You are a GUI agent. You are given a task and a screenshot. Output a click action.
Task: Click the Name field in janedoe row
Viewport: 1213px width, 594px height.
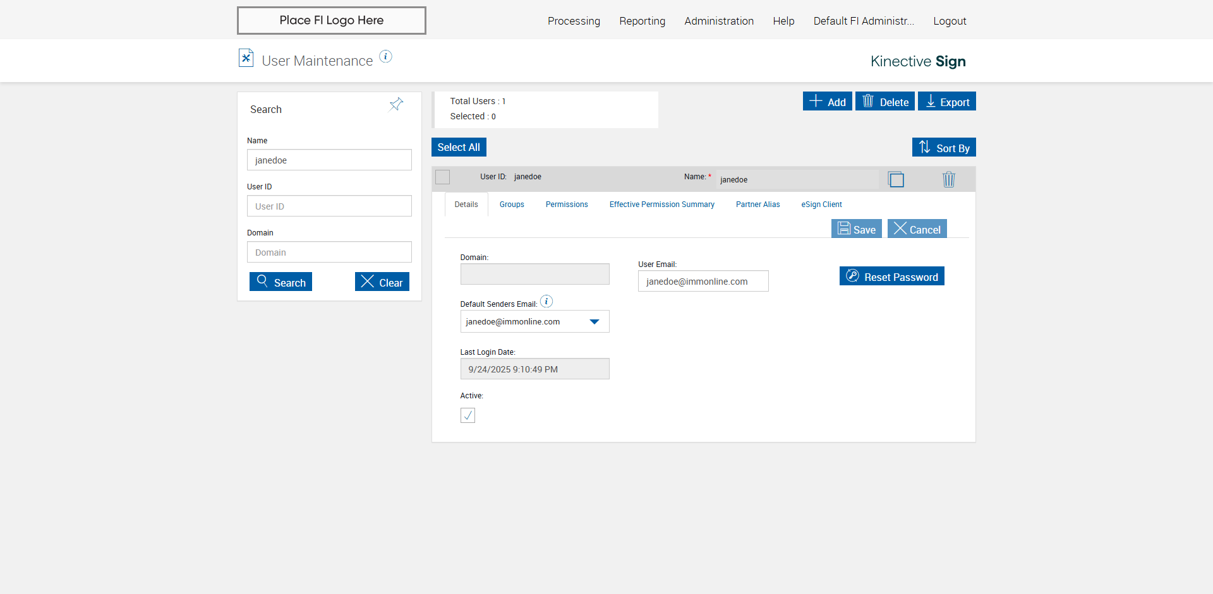pyautogui.click(x=797, y=179)
